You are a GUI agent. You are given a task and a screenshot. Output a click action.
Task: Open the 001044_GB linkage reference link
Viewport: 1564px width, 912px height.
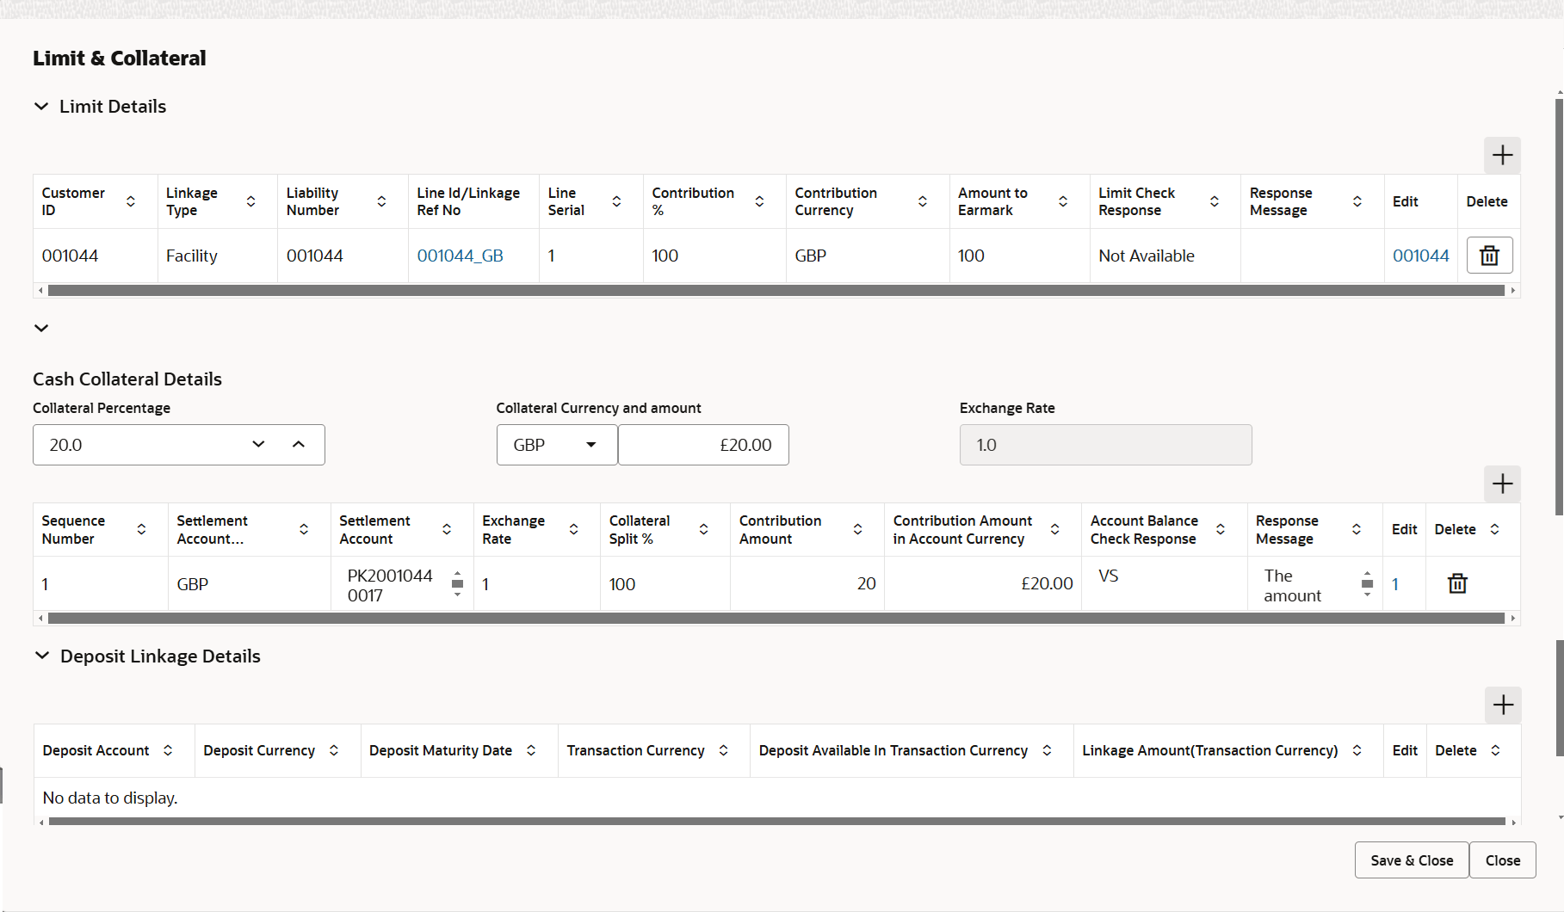[x=461, y=255]
